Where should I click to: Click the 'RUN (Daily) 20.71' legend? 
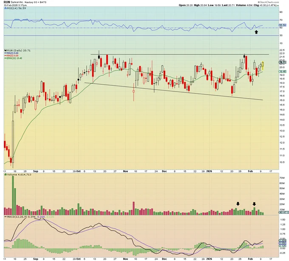19,51
